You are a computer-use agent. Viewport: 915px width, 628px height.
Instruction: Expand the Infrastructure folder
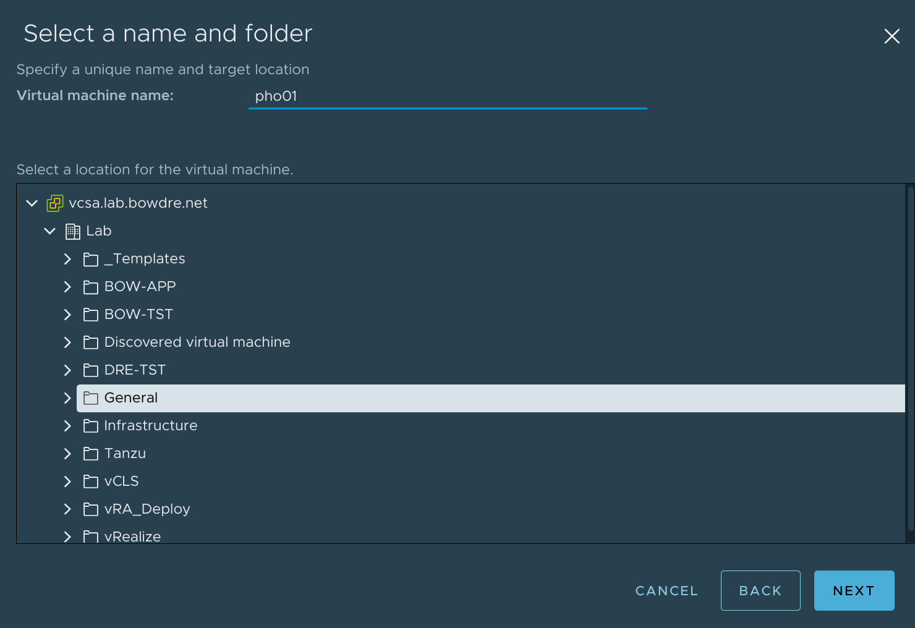67,426
